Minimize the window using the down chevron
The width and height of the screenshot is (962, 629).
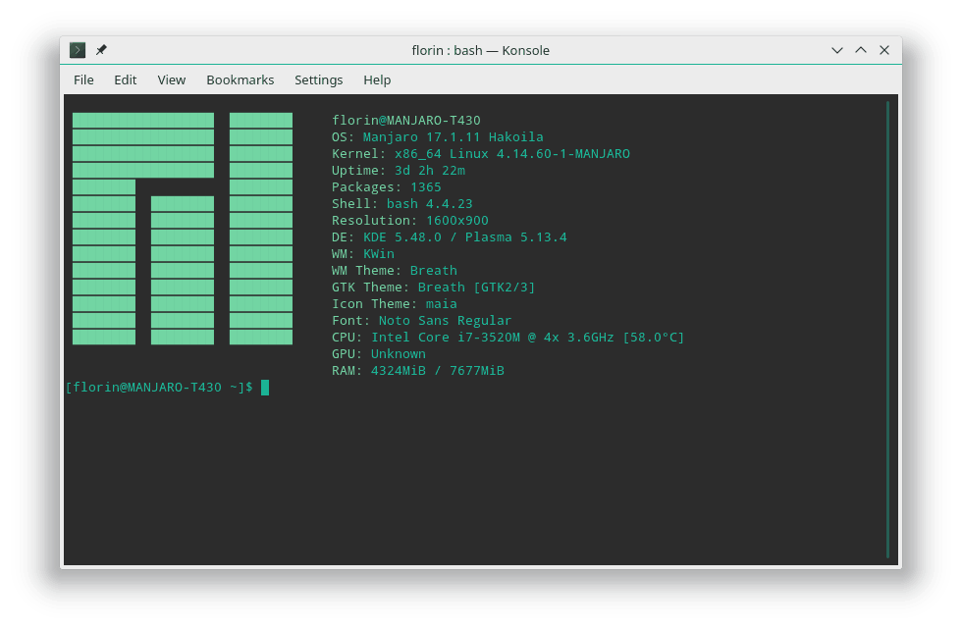(836, 50)
